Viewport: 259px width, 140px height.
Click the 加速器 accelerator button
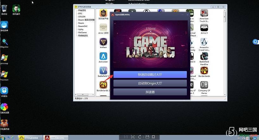pos(150,92)
